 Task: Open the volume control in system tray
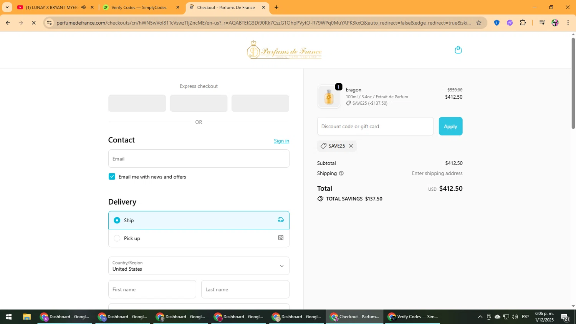coord(515,317)
